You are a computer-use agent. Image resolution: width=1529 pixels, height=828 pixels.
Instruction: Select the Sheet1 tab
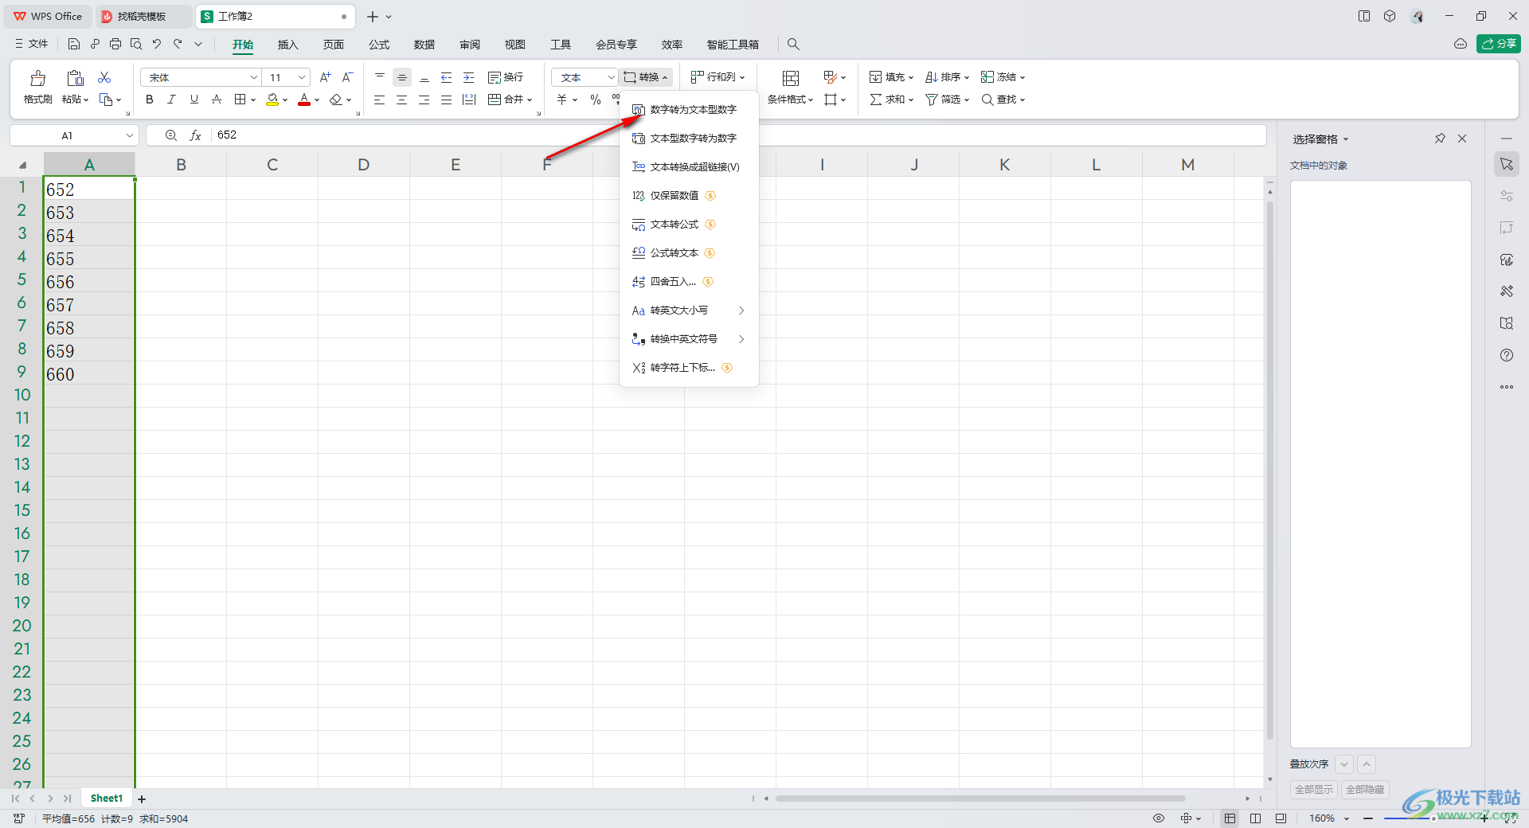[107, 798]
